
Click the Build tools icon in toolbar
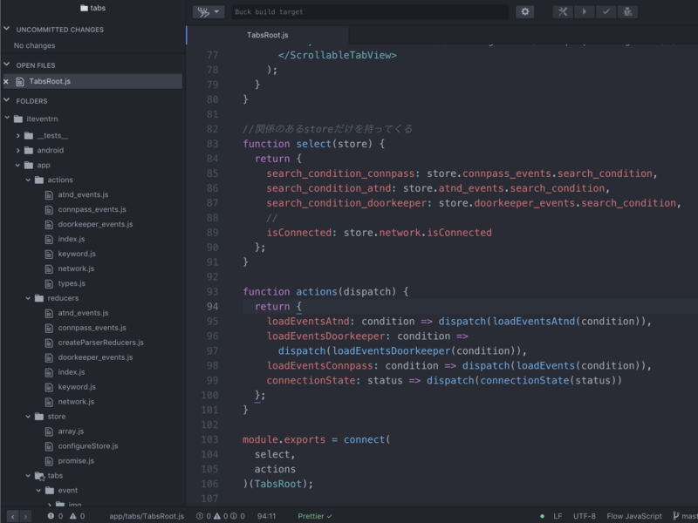point(563,12)
